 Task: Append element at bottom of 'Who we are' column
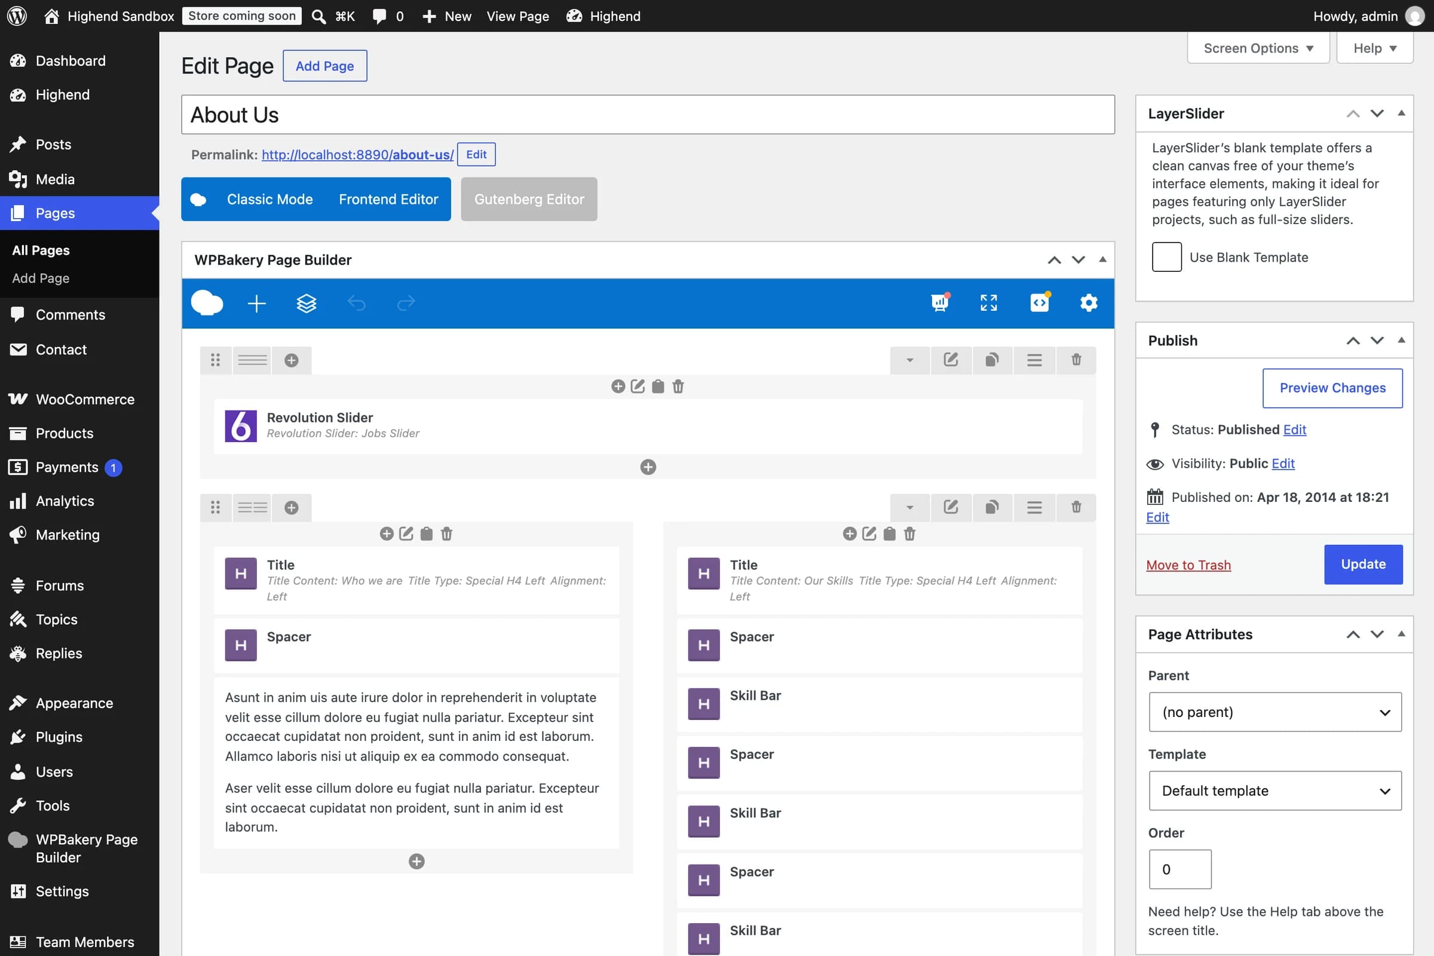(416, 862)
